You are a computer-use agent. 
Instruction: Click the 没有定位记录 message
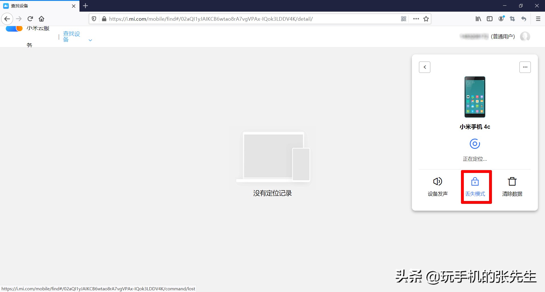(x=272, y=193)
